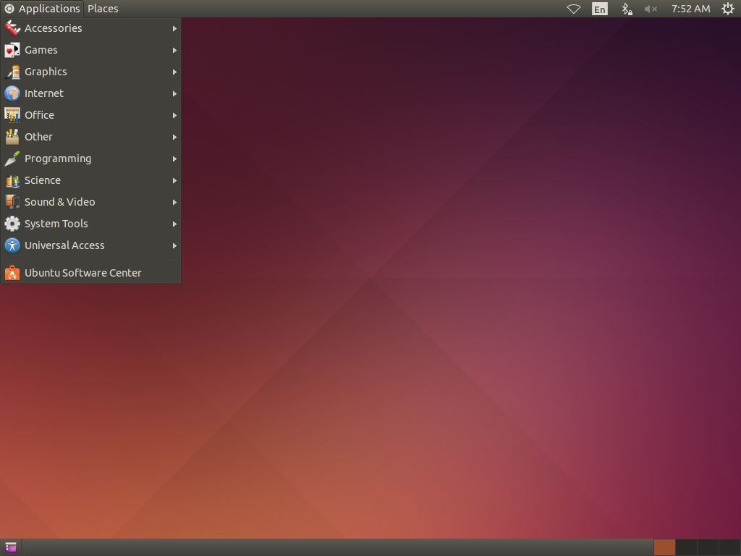Switch to the last workspace in the switcher

click(729, 547)
